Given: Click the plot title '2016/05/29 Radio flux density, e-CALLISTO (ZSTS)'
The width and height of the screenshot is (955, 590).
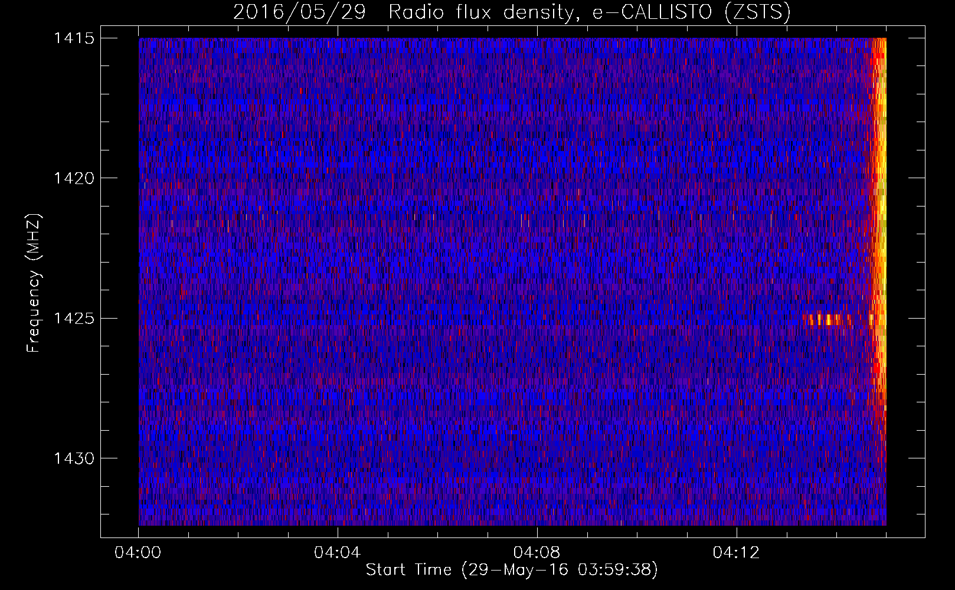Looking at the screenshot, I should click(x=512, y=12).
